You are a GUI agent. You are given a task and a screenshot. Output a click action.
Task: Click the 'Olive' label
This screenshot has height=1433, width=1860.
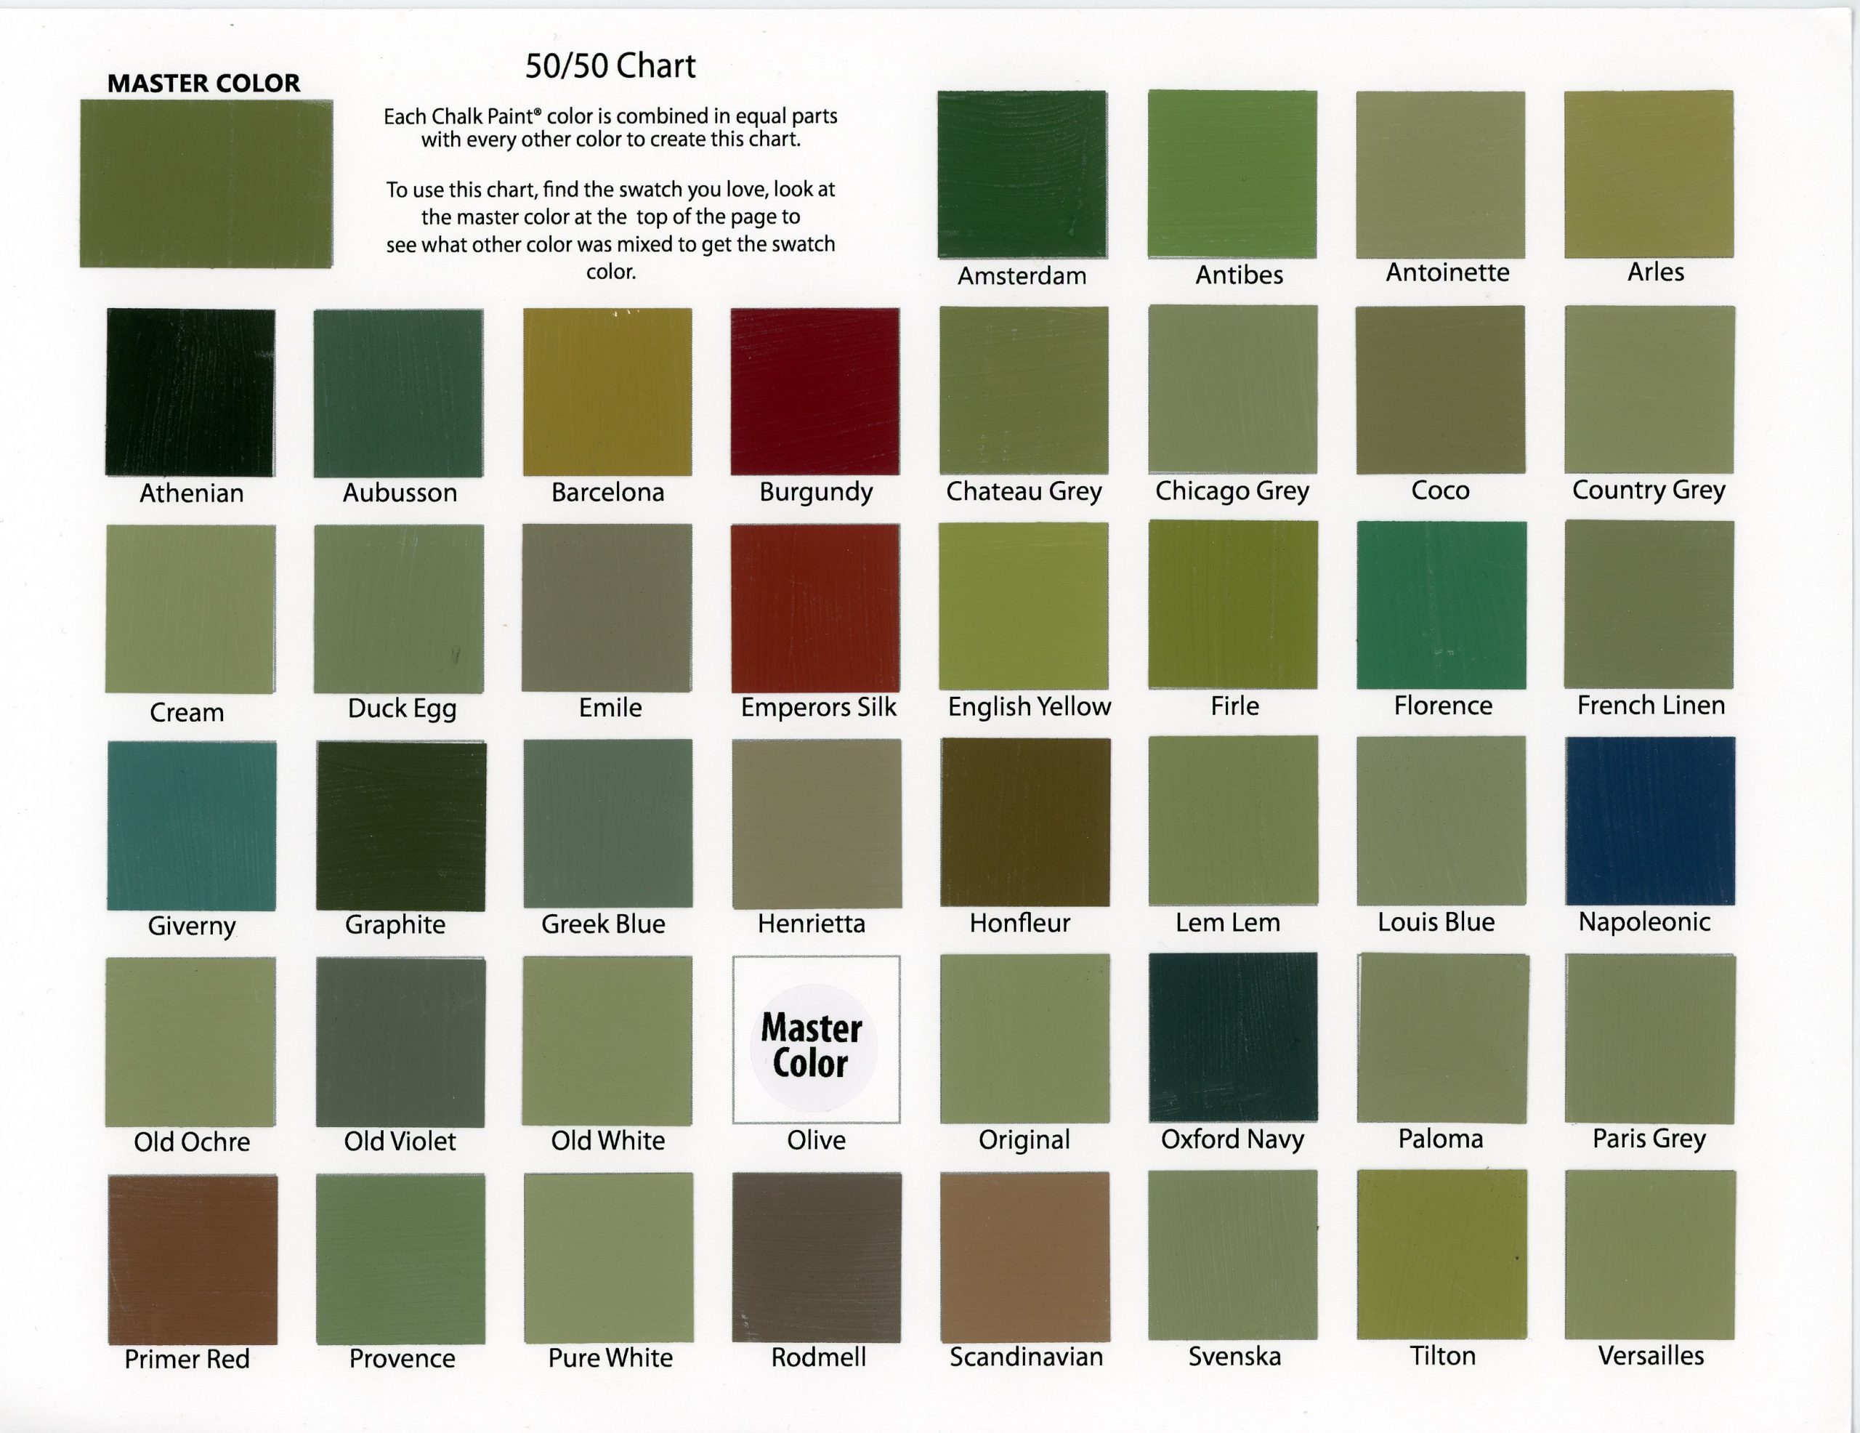816,1140
